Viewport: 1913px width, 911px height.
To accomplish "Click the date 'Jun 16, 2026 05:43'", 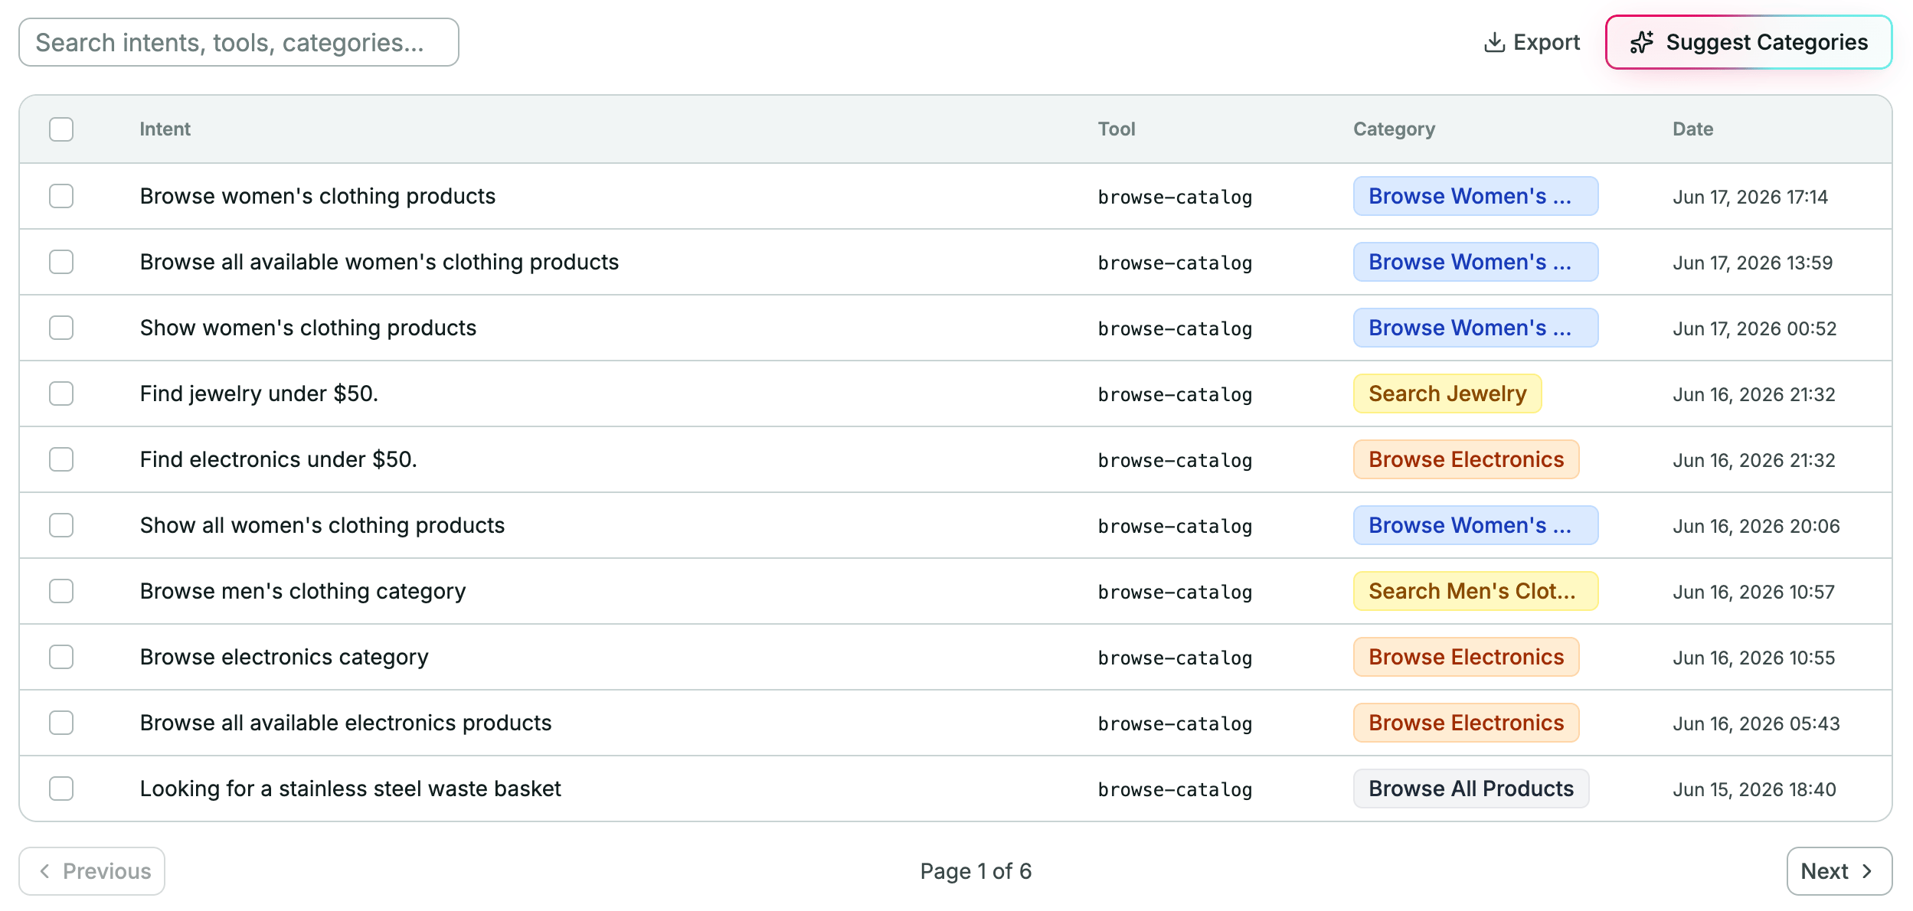I will click(1756, 724).
